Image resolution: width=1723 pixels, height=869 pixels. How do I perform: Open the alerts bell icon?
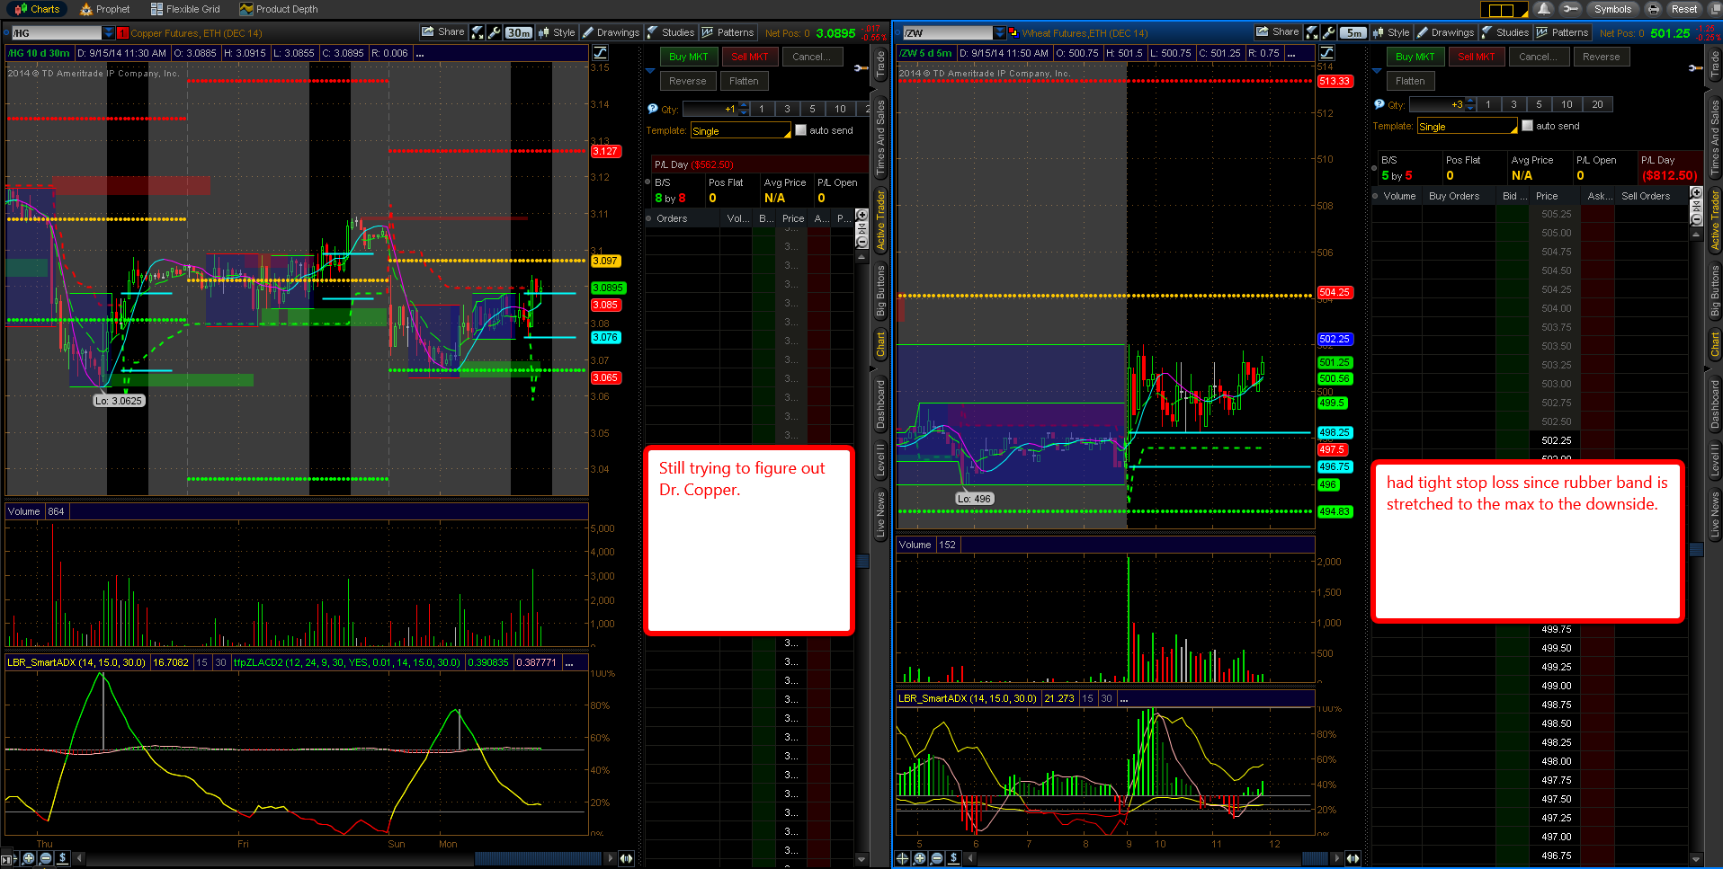(1544, 9)
